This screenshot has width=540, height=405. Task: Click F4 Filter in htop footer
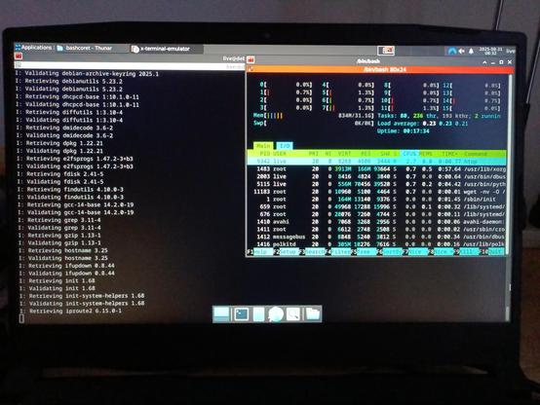tap(338, 252)
